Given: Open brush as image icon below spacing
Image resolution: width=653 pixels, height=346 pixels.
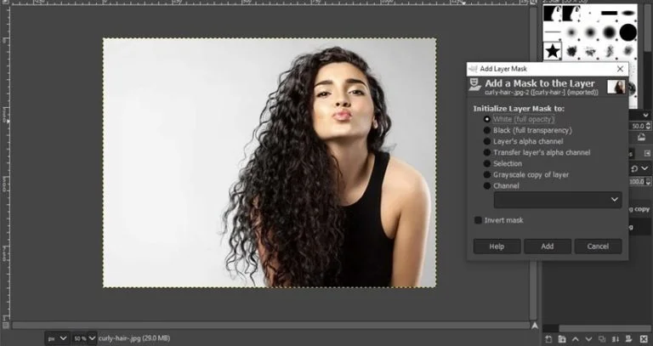Looking at the screenshot, I should [x=641, y=137].
